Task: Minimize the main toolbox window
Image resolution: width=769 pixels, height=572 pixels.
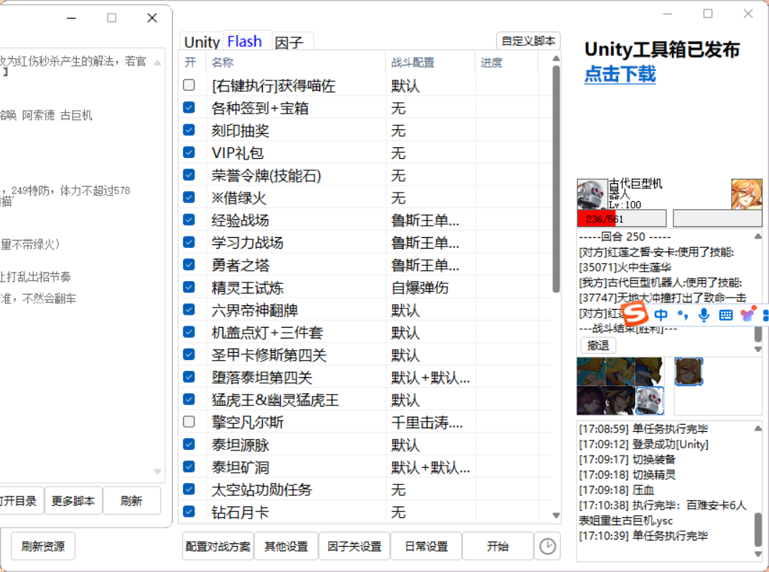Action: [x=668, y=14]
